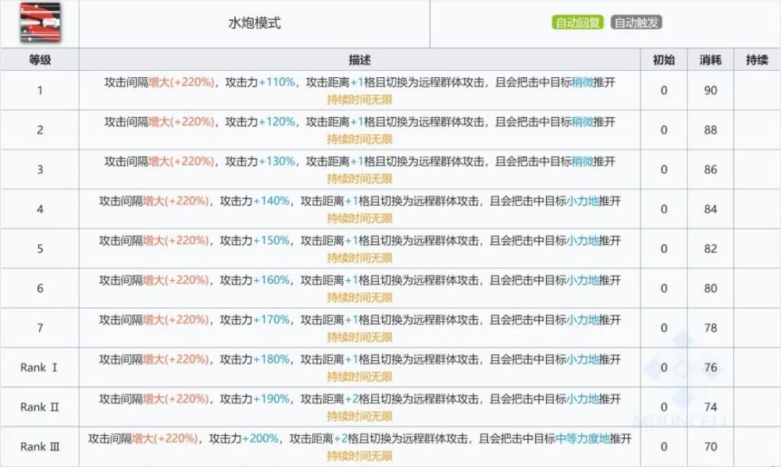Click the 小力地 link in level 6 description

(583, 280)
